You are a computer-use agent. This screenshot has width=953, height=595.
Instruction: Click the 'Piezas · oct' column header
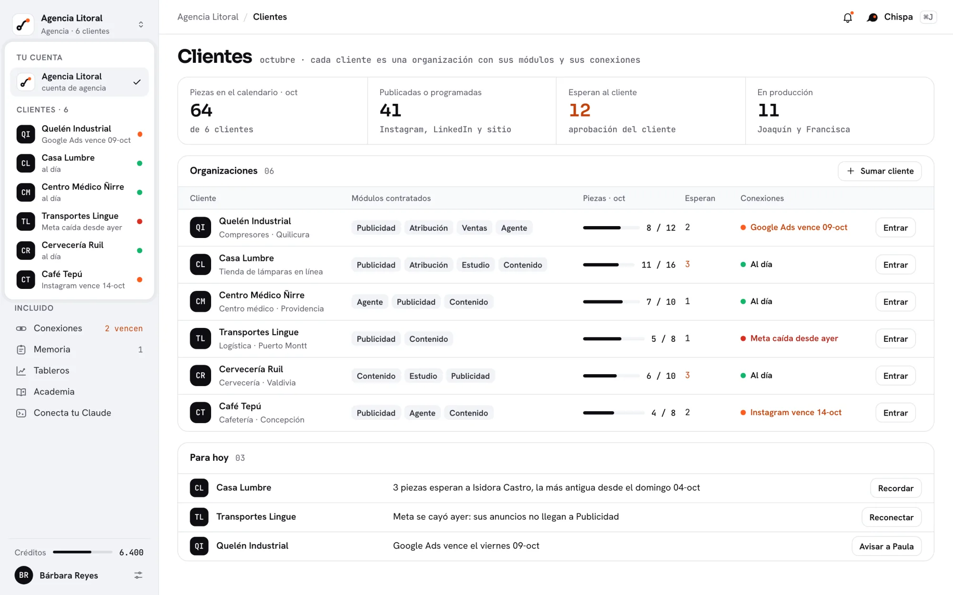[604, 198]
